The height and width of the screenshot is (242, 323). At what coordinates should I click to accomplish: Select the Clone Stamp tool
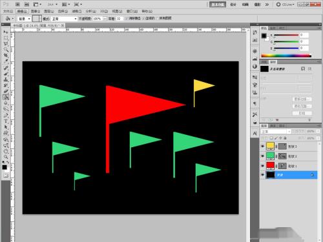(6, 79)
